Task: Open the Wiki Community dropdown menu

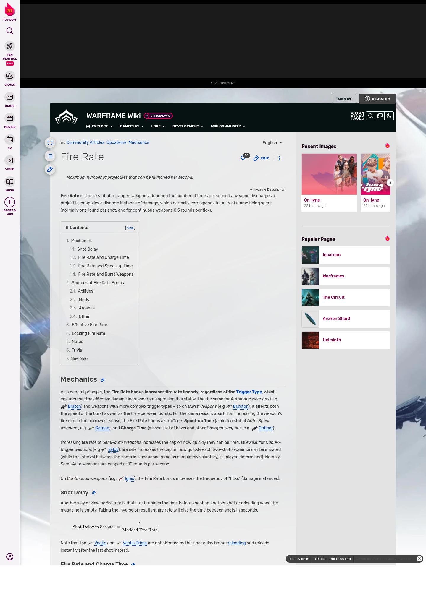Action: 228,126
